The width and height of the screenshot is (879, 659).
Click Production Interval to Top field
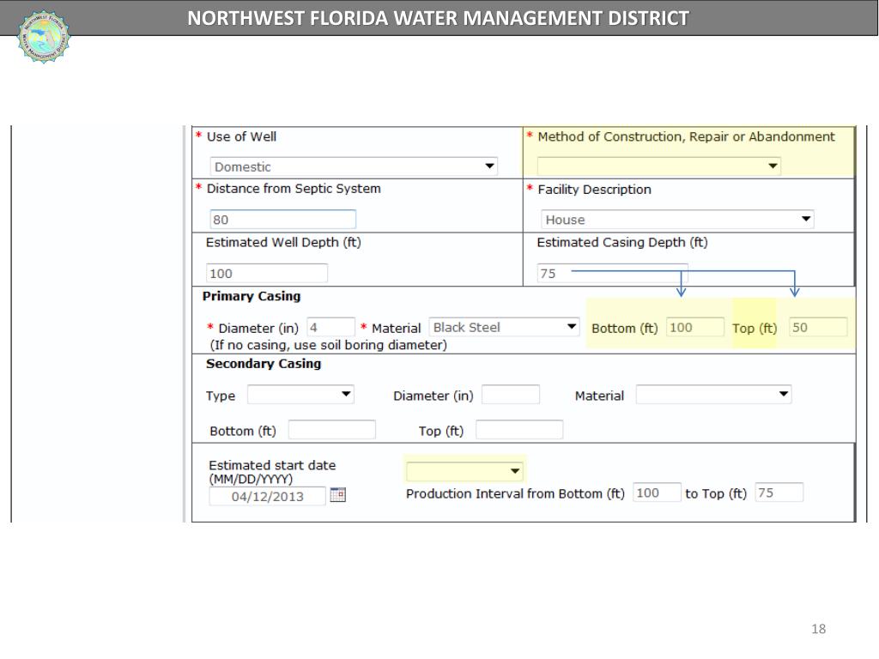coord(779,493)
